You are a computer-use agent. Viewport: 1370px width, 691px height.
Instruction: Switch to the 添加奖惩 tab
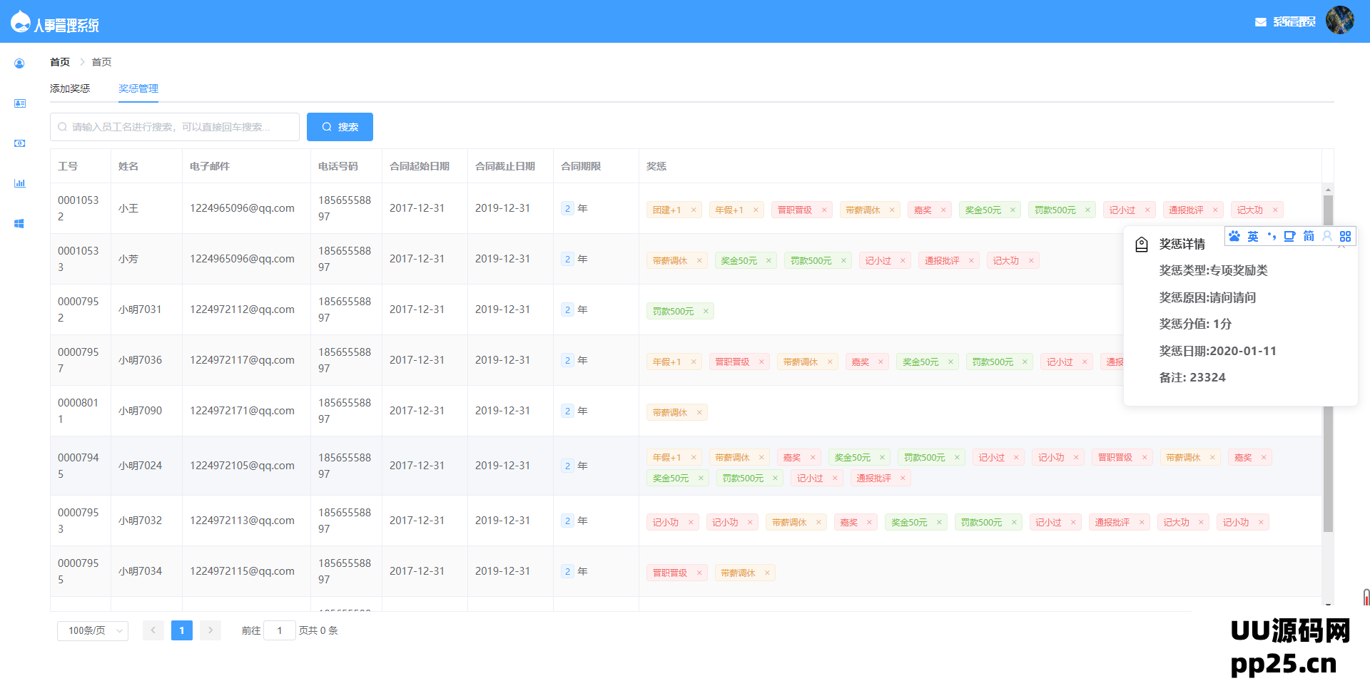70,88
